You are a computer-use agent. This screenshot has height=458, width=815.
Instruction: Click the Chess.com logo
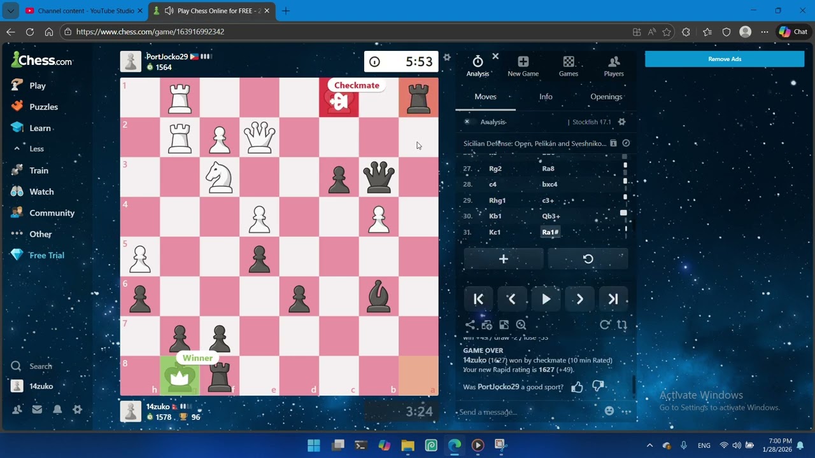[42, 60]
